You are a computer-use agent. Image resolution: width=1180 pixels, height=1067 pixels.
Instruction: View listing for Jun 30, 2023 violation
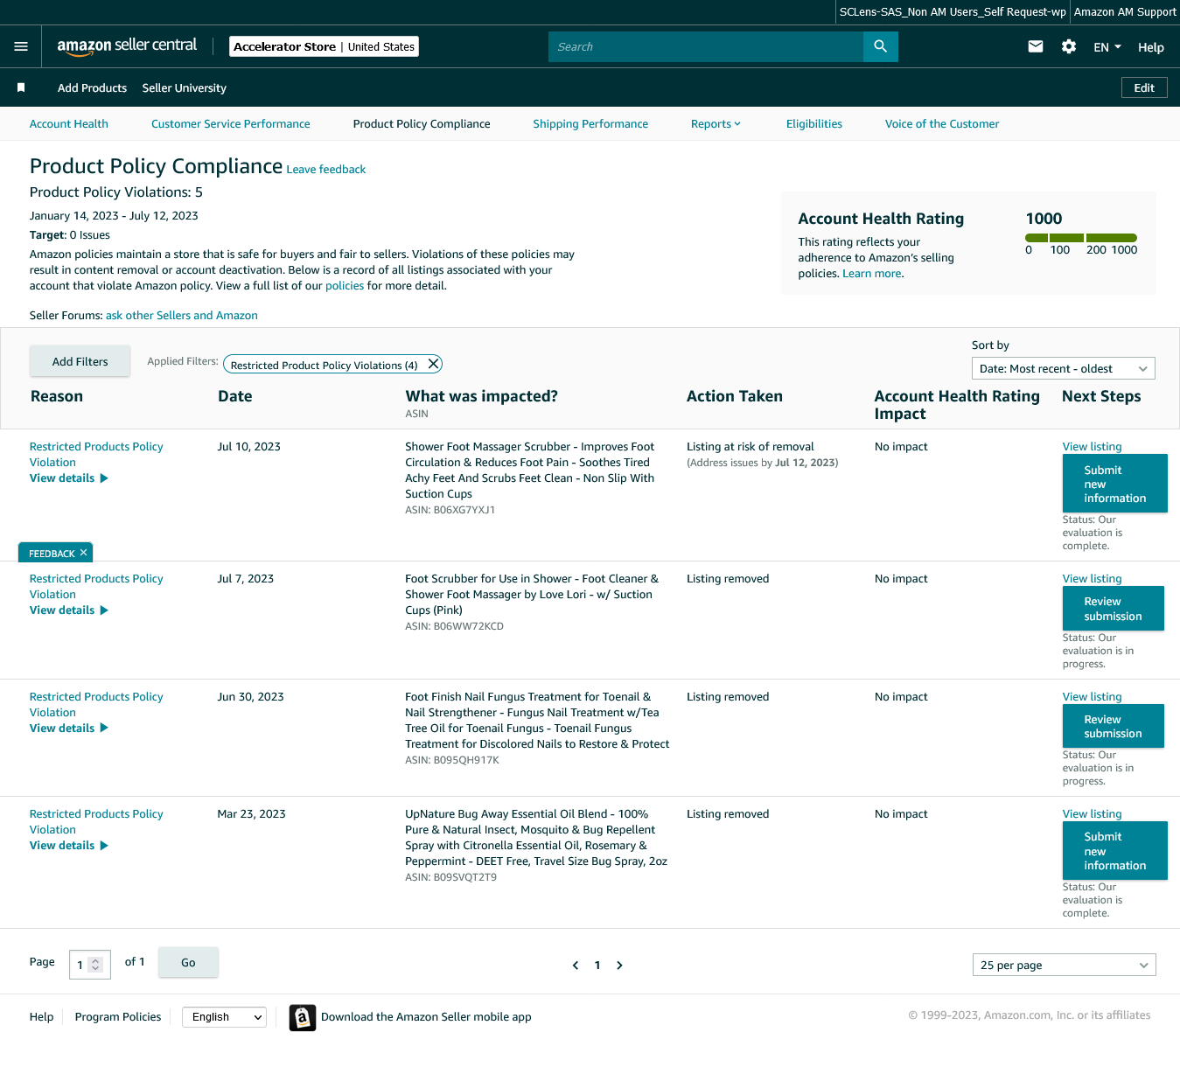1092,697
